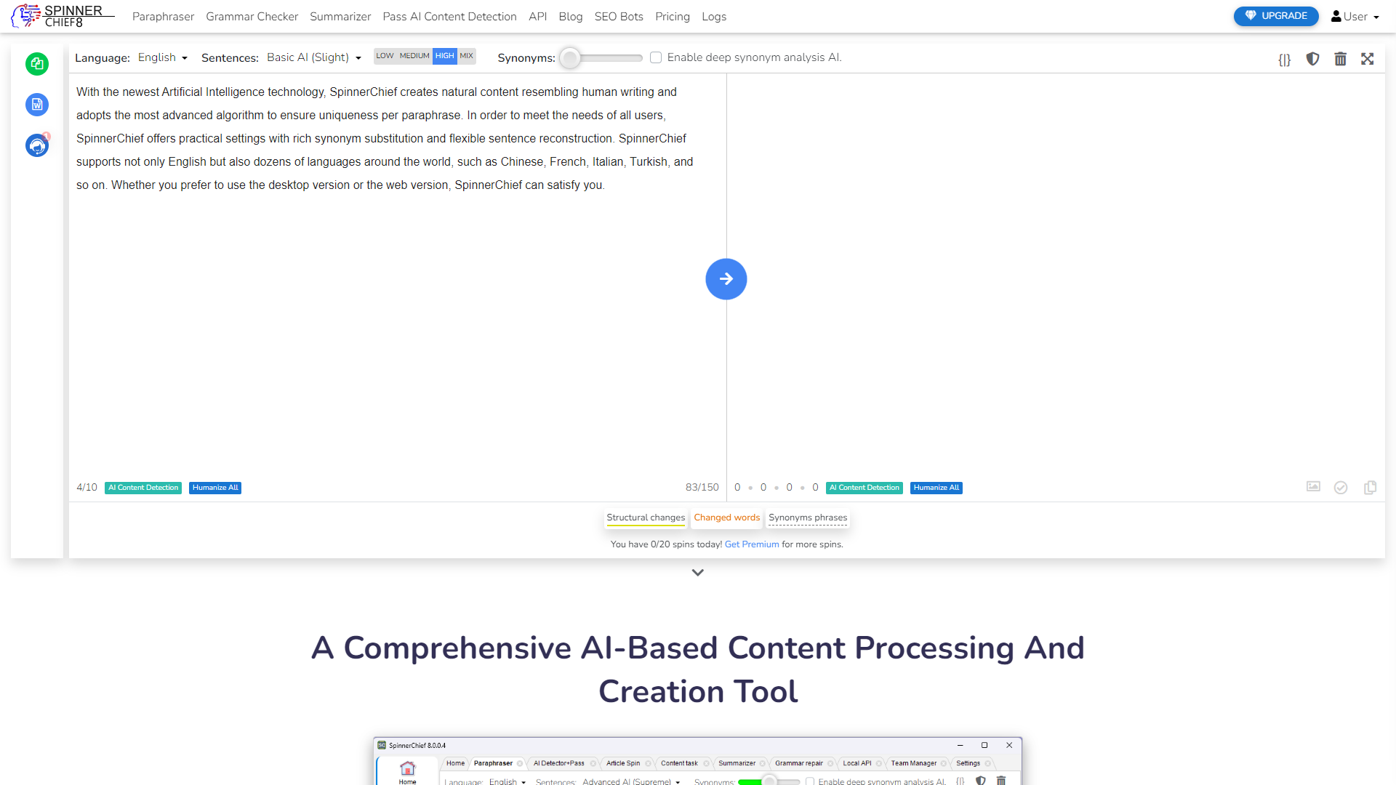Click the shield protect-words icon
The width and height of the screenshot is (1396, 785).
click(1312, 59)
